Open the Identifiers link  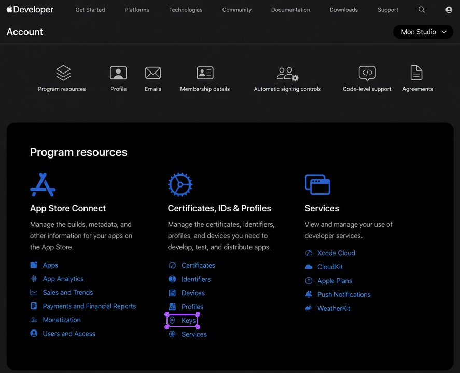196,279
